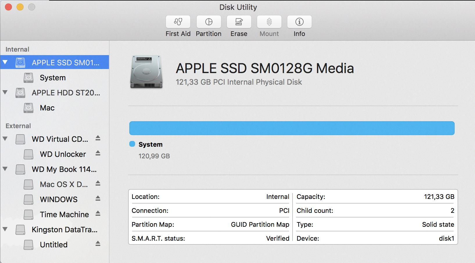The image size is (475, 263).
Task: Click the dimmed Mount button
Action: tap(269, 22)
